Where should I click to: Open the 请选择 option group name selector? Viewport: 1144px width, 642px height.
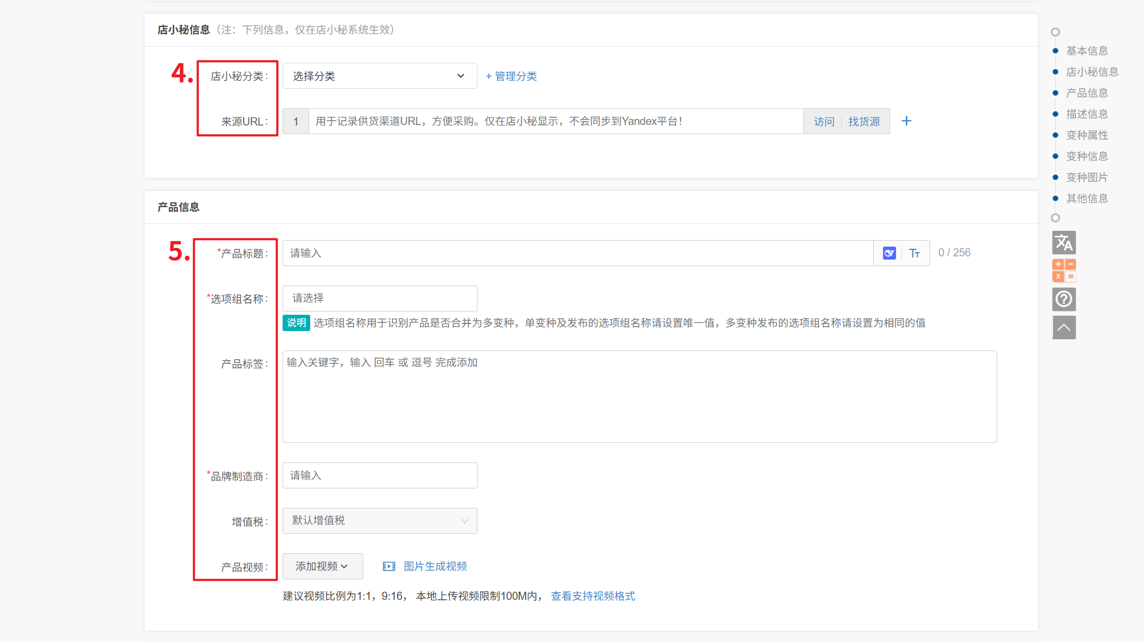pos(380,299)
